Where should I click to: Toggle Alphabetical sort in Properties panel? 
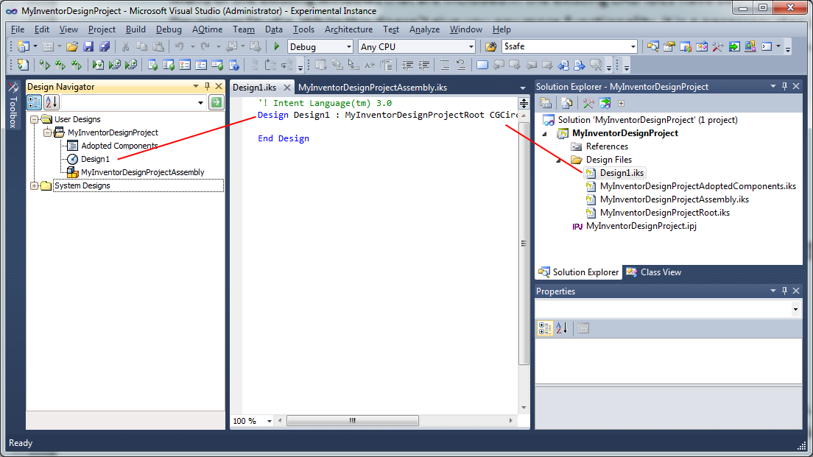click(x=562, y=328)
